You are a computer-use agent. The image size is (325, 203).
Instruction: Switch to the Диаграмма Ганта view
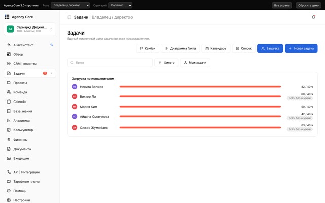pyautogui.click(x=180, y=48)
